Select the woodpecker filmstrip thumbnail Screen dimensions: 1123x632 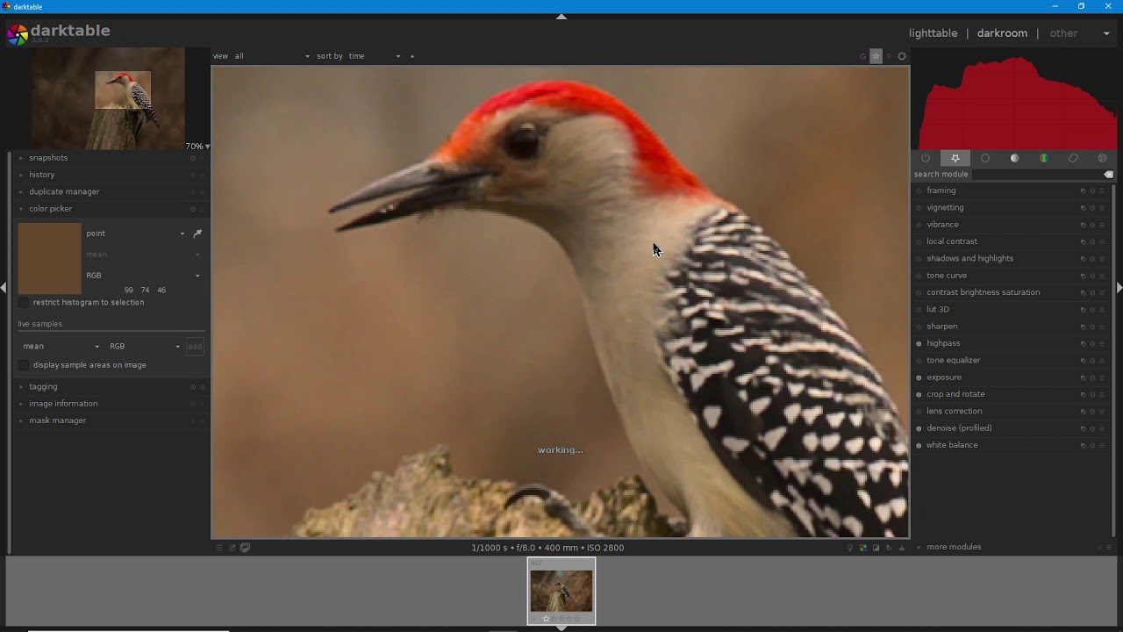[561, 591]
